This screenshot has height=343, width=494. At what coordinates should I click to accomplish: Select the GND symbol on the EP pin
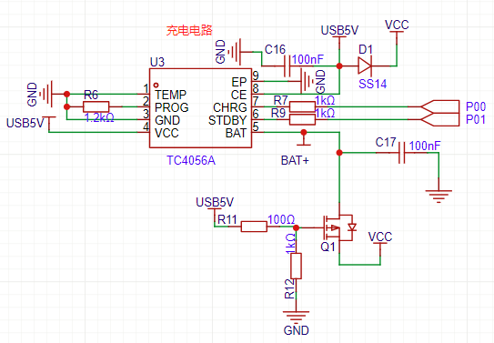pyautogui.click(x=307, y=81)
